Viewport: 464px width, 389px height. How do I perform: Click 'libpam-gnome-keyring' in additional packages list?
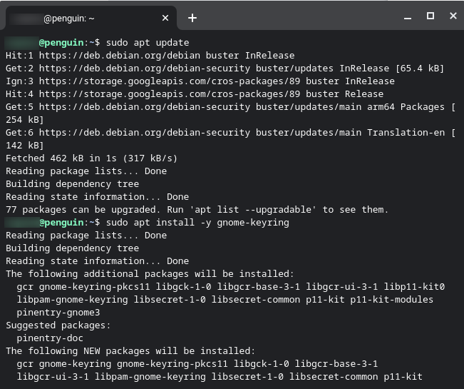[72, 300]
